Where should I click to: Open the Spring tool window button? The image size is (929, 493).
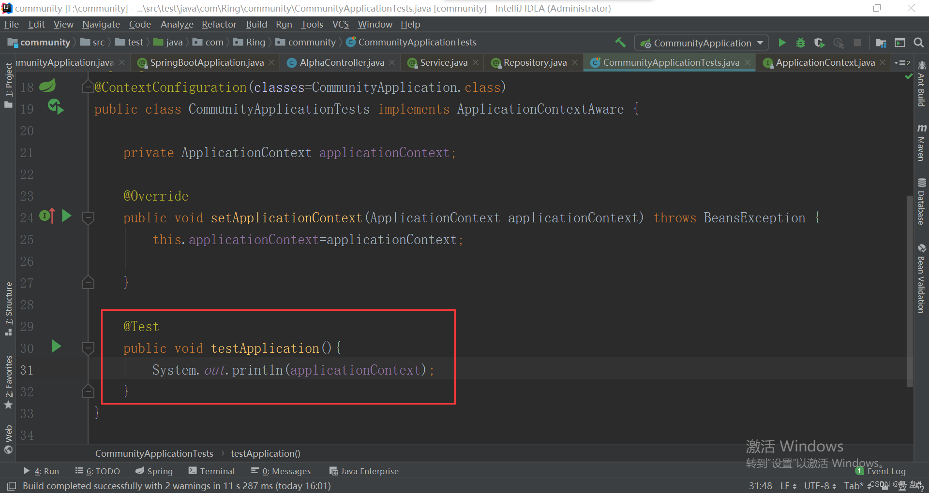pos(154,471)
